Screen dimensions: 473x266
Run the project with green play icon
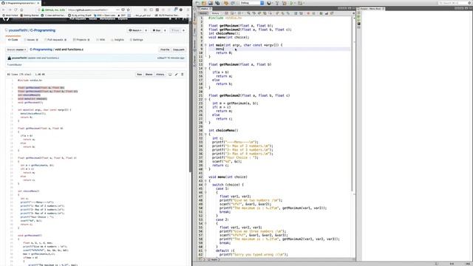(x=291, y=3)
